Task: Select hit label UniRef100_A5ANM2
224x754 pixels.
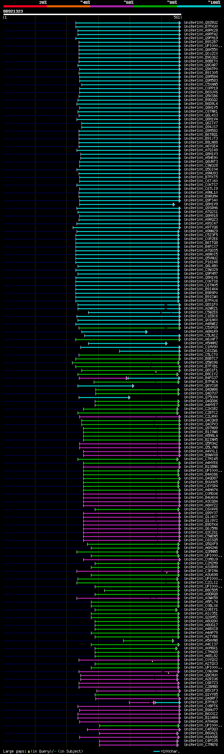Action: [201, 343]
